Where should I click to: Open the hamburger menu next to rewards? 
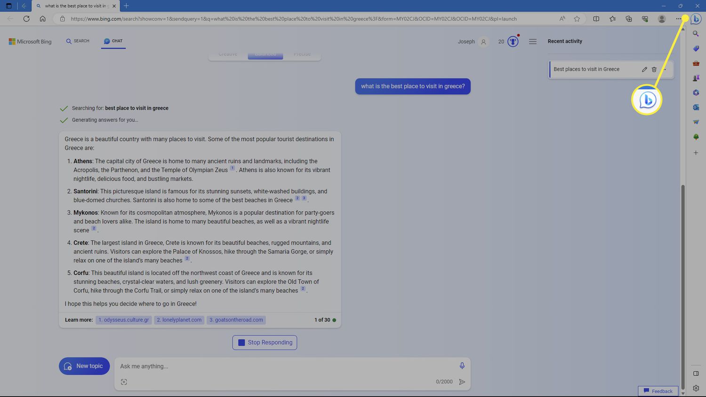[x=532, y=41]
